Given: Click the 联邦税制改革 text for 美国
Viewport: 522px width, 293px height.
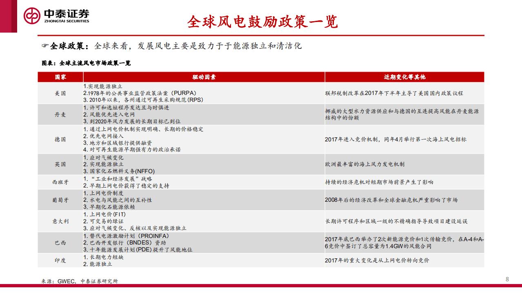Looking at the screenshot, I should click(394, 93).
